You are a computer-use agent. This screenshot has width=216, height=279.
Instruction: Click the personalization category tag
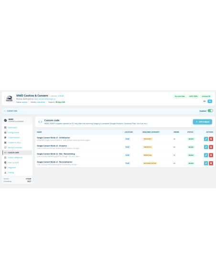click(x=150, y=163)
